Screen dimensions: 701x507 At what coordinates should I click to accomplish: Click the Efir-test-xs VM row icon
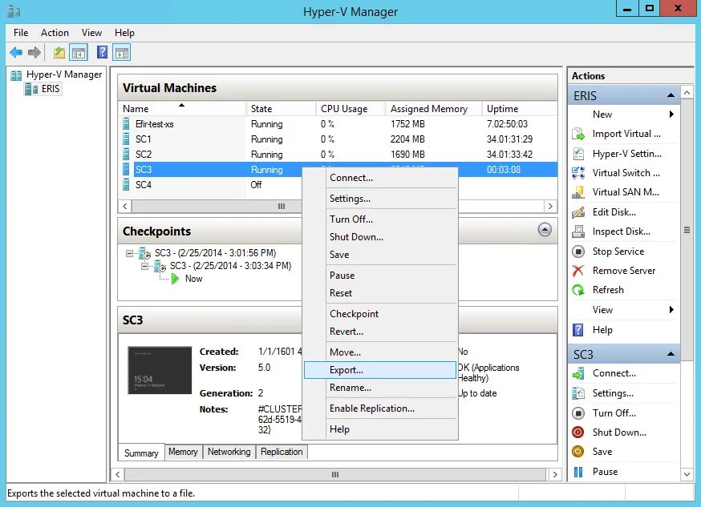tap(126, 123)
